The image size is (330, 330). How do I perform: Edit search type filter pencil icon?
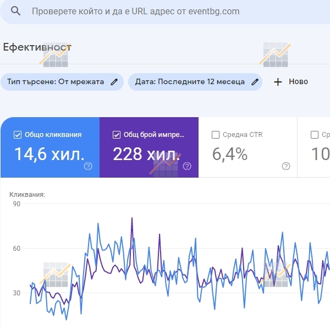tap(114, 82)
